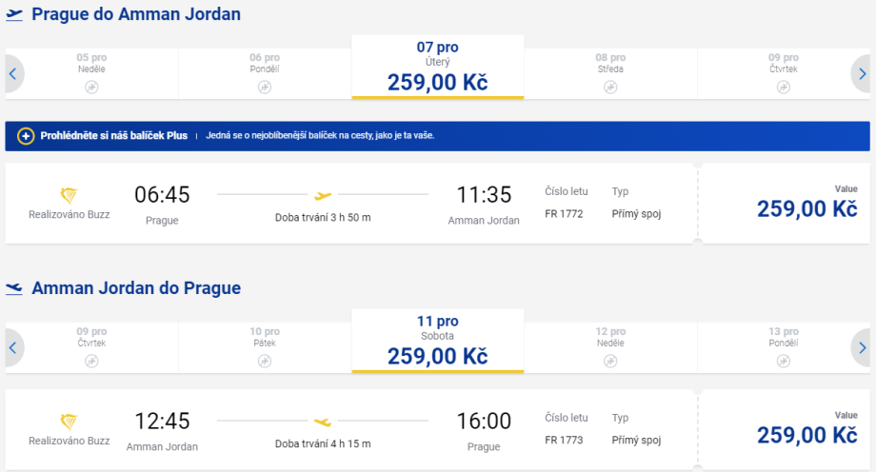Click the yellow plane icon on outbound route line

323,195
